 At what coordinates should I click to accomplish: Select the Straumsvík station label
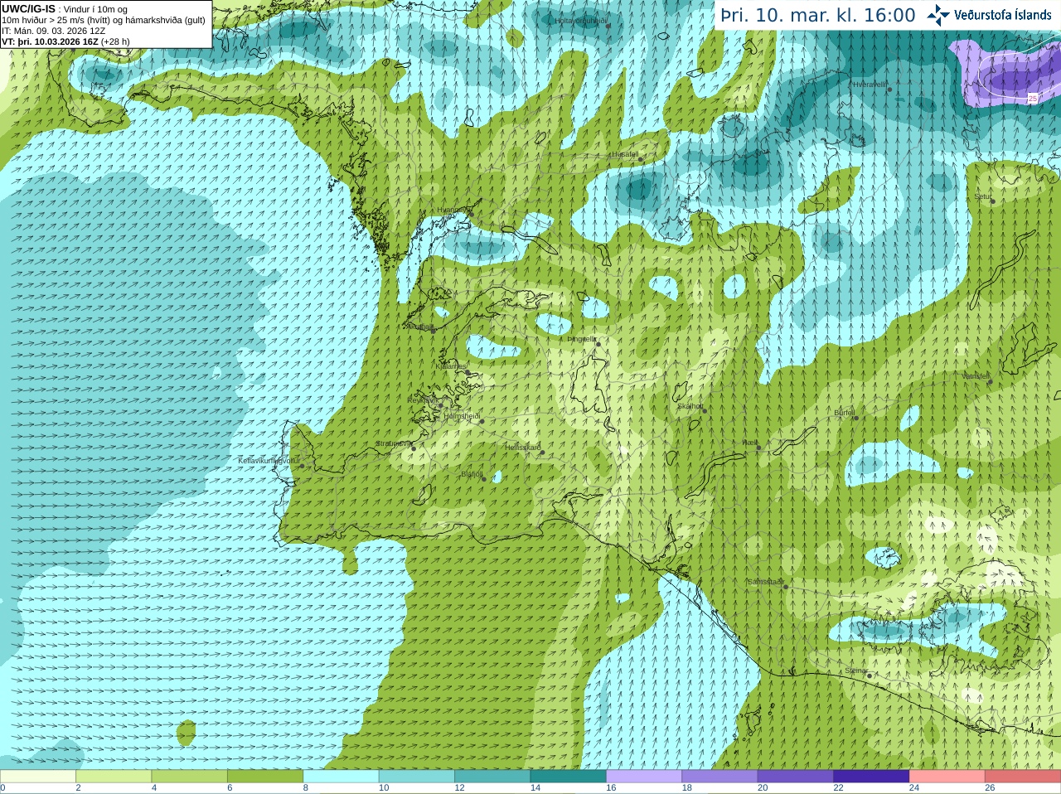point(392,443)
